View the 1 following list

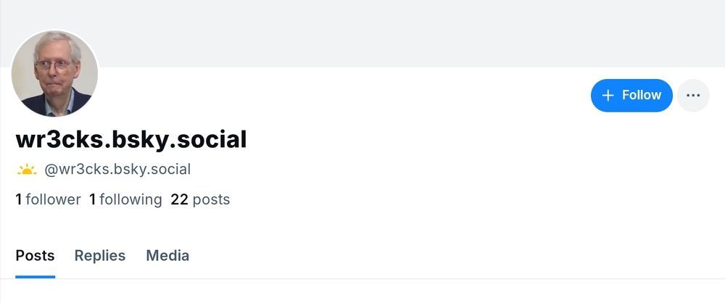pos(125,199)
